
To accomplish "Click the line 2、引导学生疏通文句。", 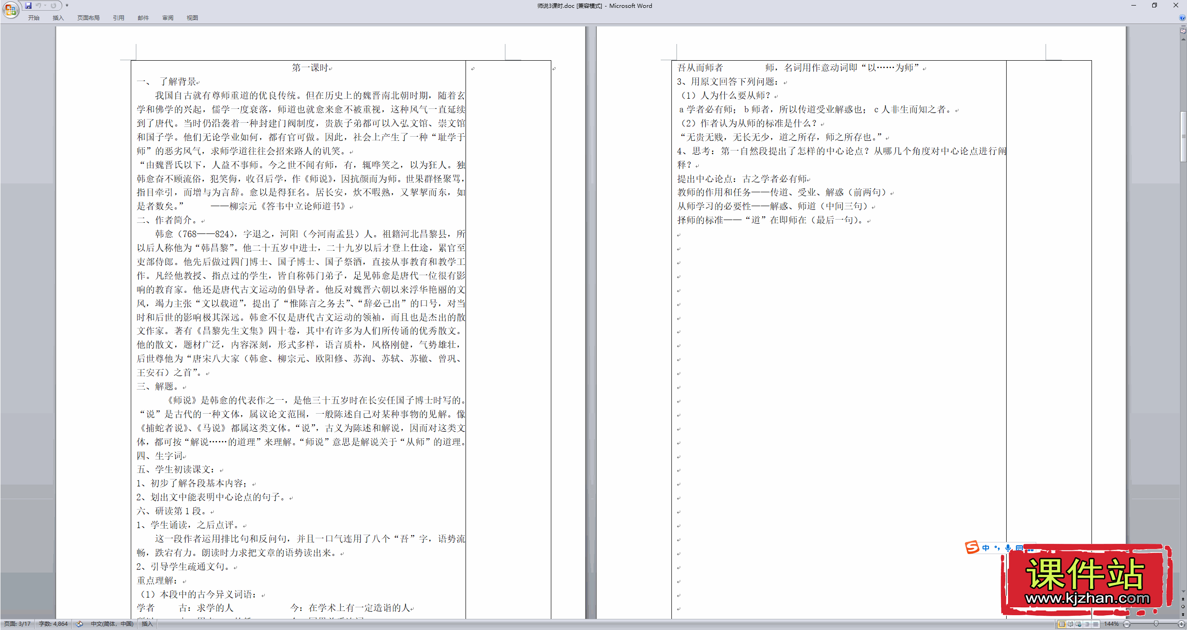I will click(185, 567).
